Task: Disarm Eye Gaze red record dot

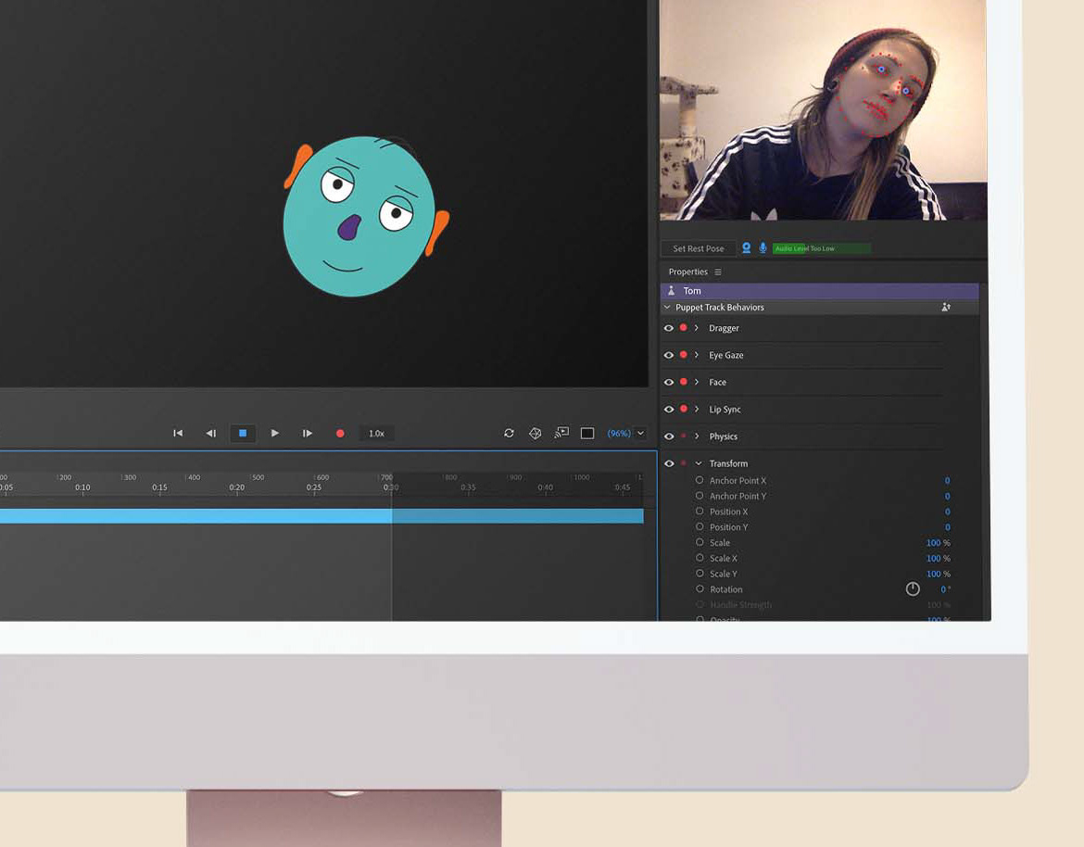Action: (683, 355)
